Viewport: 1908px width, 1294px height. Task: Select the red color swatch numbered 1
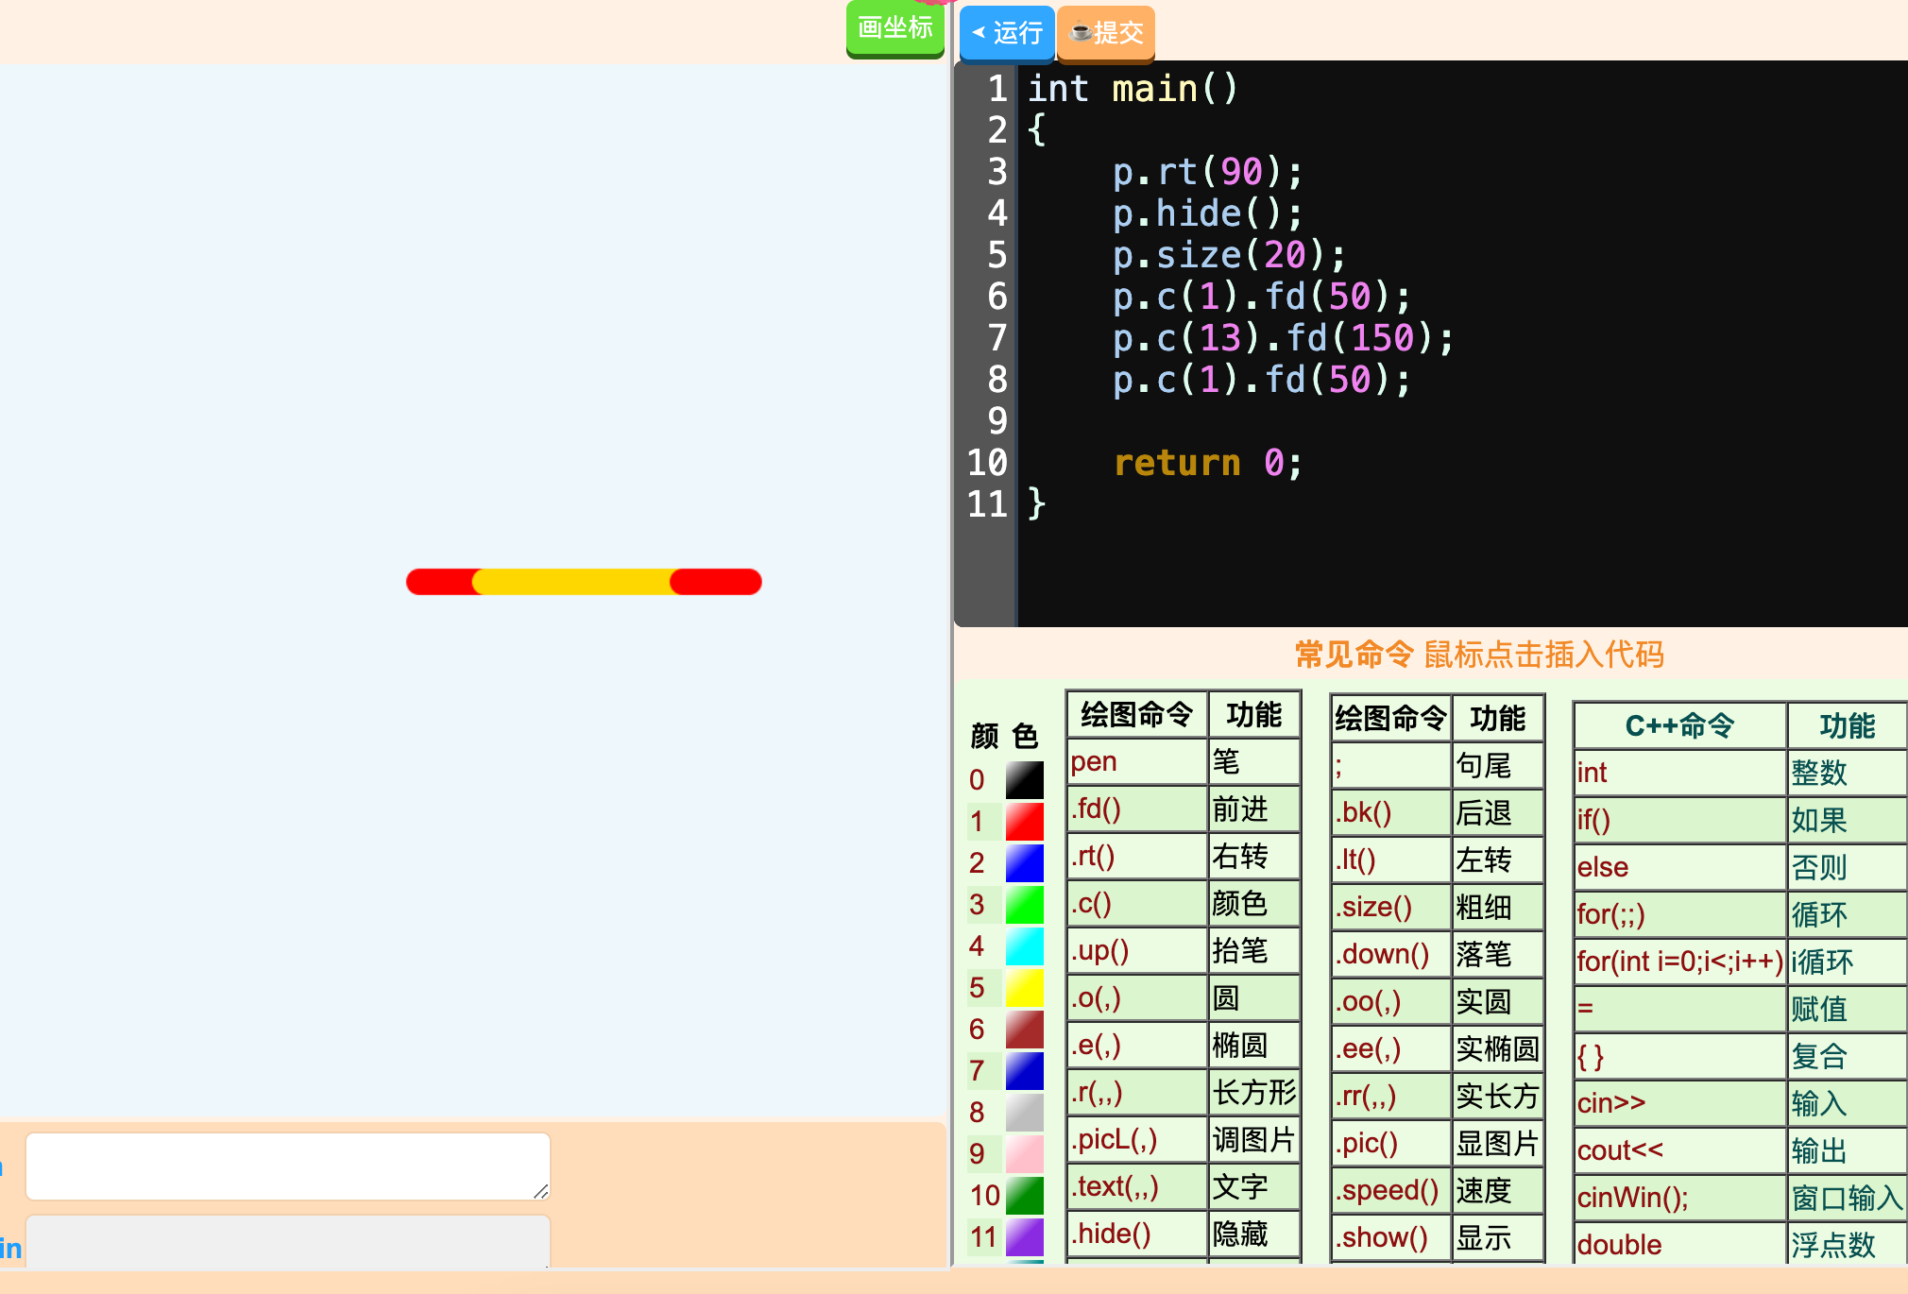tap(1024, 821)
